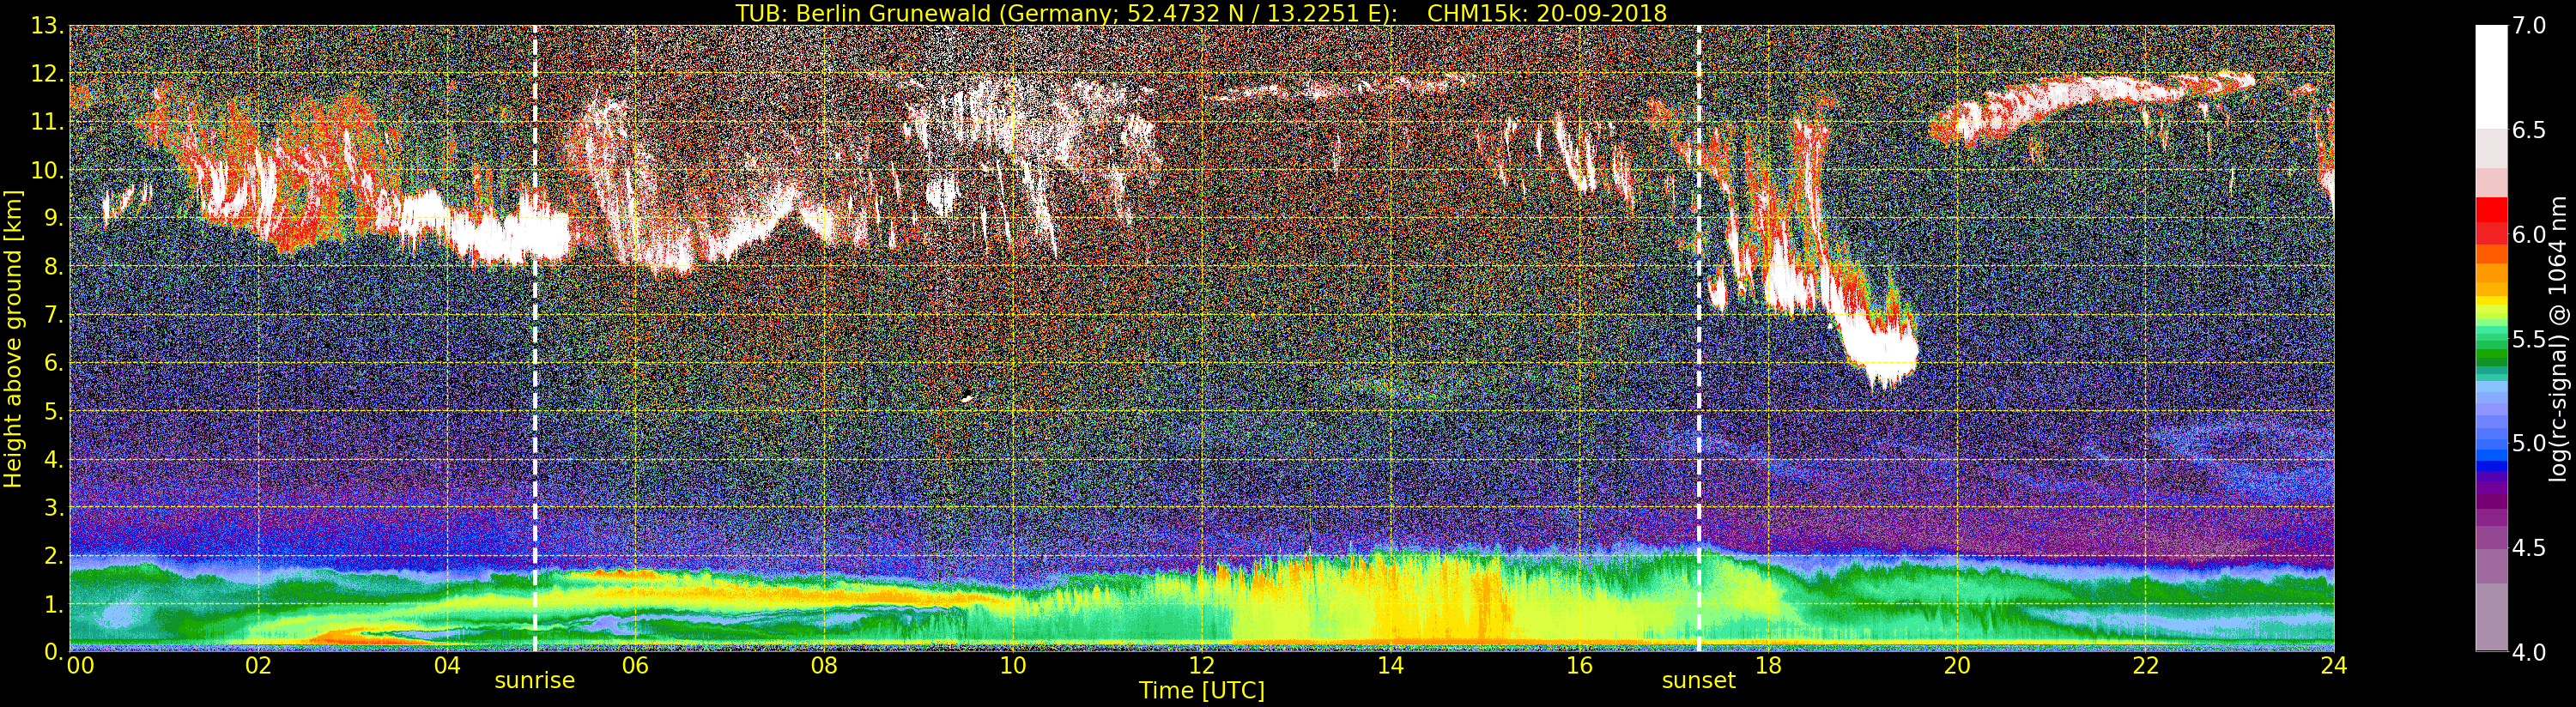Click the height axis tick label '6.'
The width and height of the screenshot is (2576, 707).
click(x=53, y=363)
